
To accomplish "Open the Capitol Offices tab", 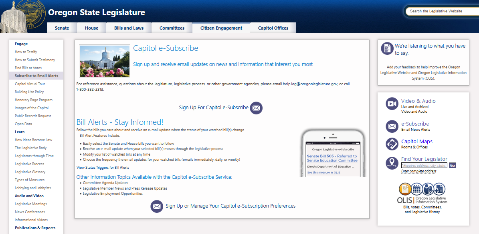I will 273,28.
